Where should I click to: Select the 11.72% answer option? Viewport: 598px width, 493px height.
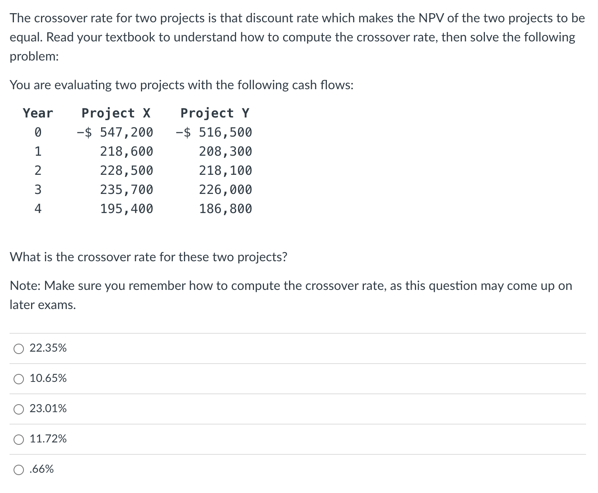click(x=48, y=439)
